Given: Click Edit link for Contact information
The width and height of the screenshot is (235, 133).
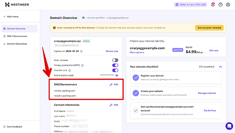Looking at the screenshot, I should (x=116, y=105).
